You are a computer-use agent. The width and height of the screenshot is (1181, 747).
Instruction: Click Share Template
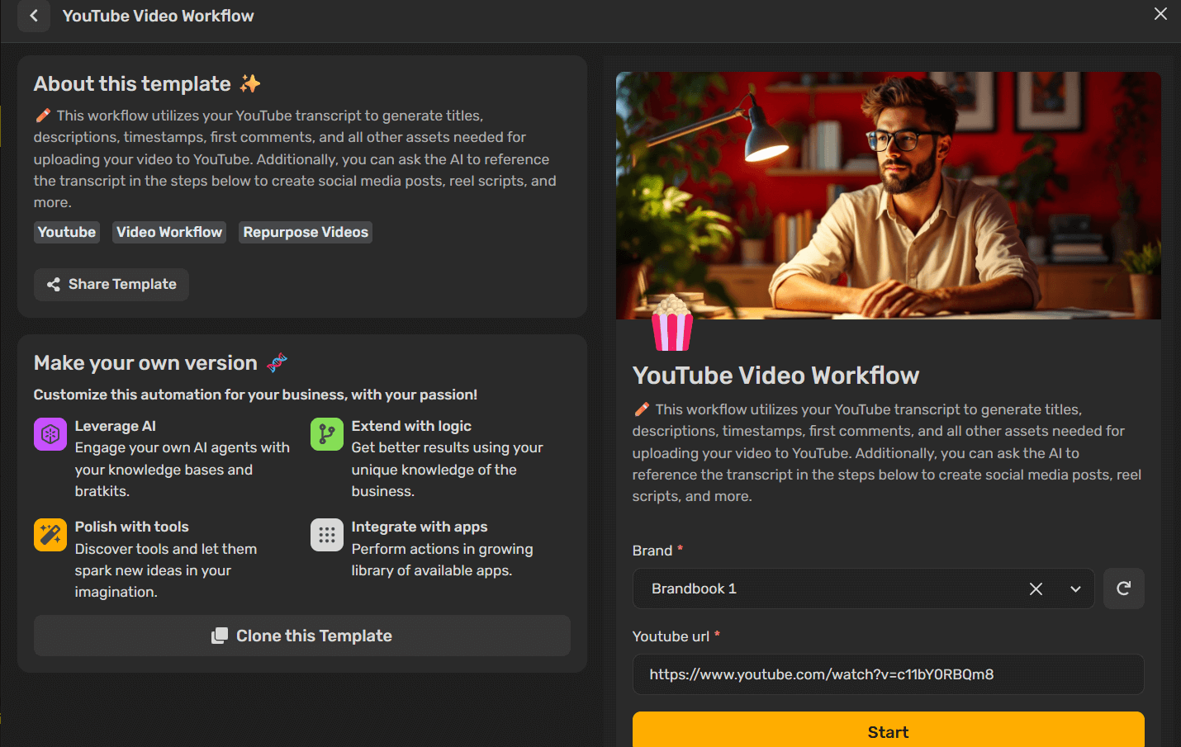(111, 284)
